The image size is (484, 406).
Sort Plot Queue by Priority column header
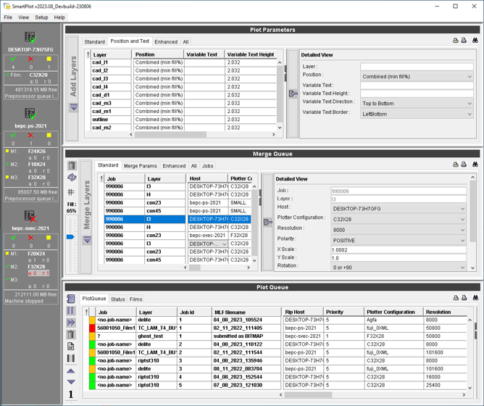click(343, 312)
